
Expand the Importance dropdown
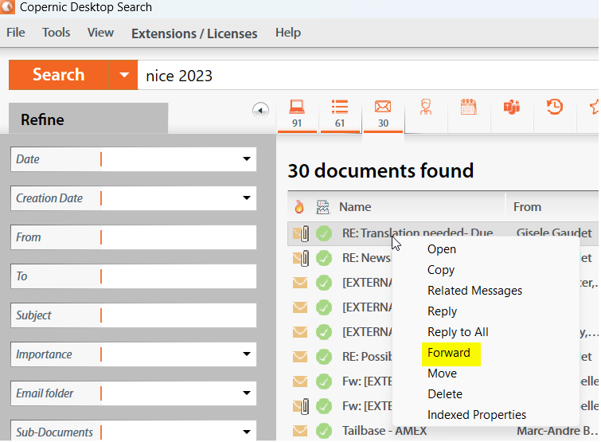click(246, 354)
